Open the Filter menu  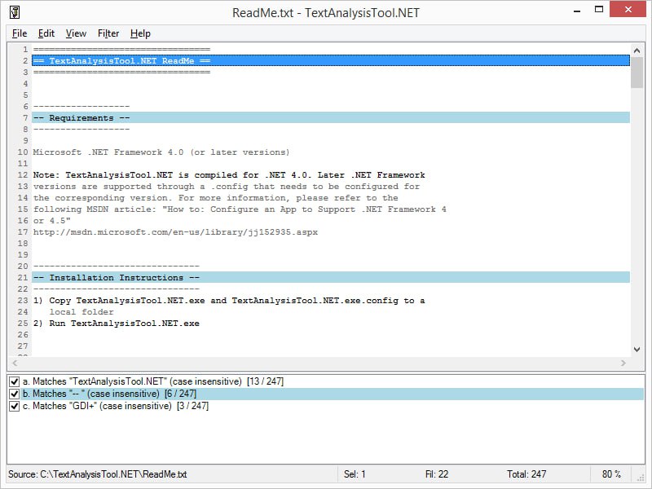(108, 33)
